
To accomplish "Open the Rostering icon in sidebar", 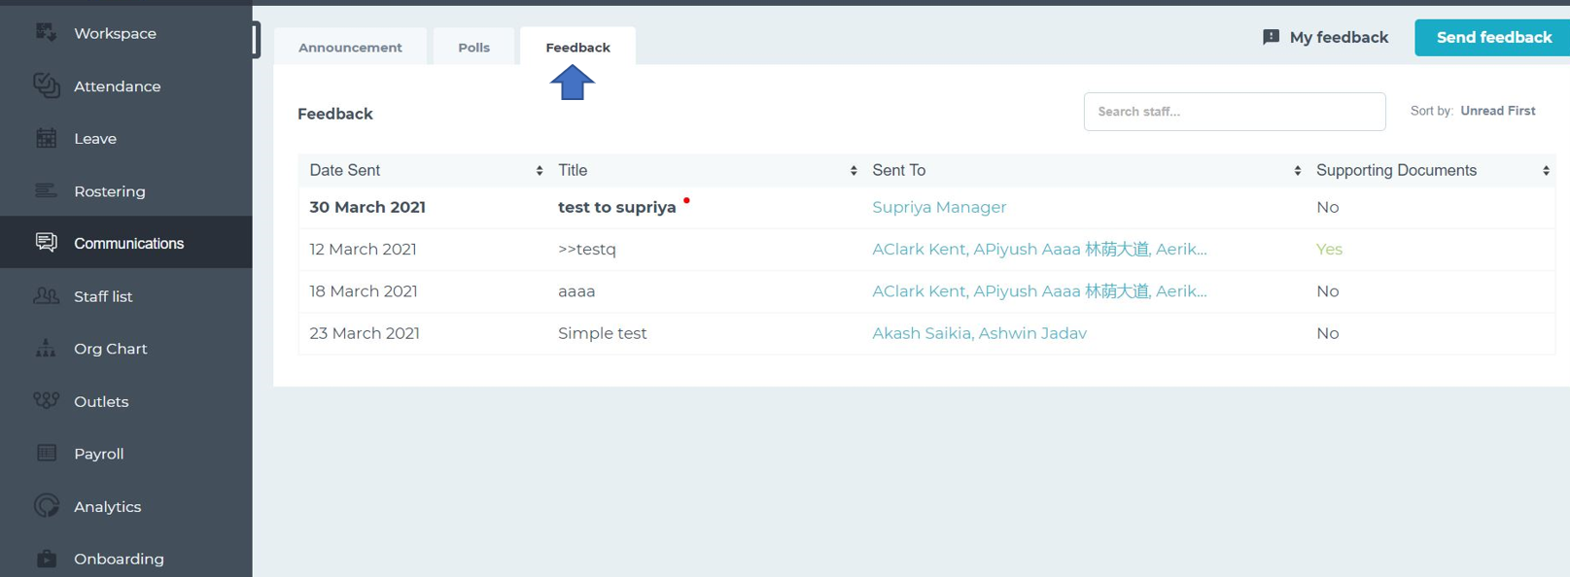I will [x=46, y=190].
